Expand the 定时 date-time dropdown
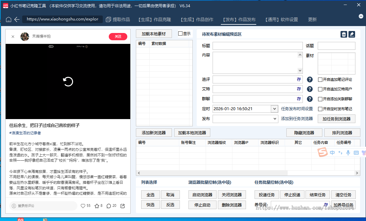The height and width of the screenshot is (221, 366). pyautogui.click(x=274, y=109)
